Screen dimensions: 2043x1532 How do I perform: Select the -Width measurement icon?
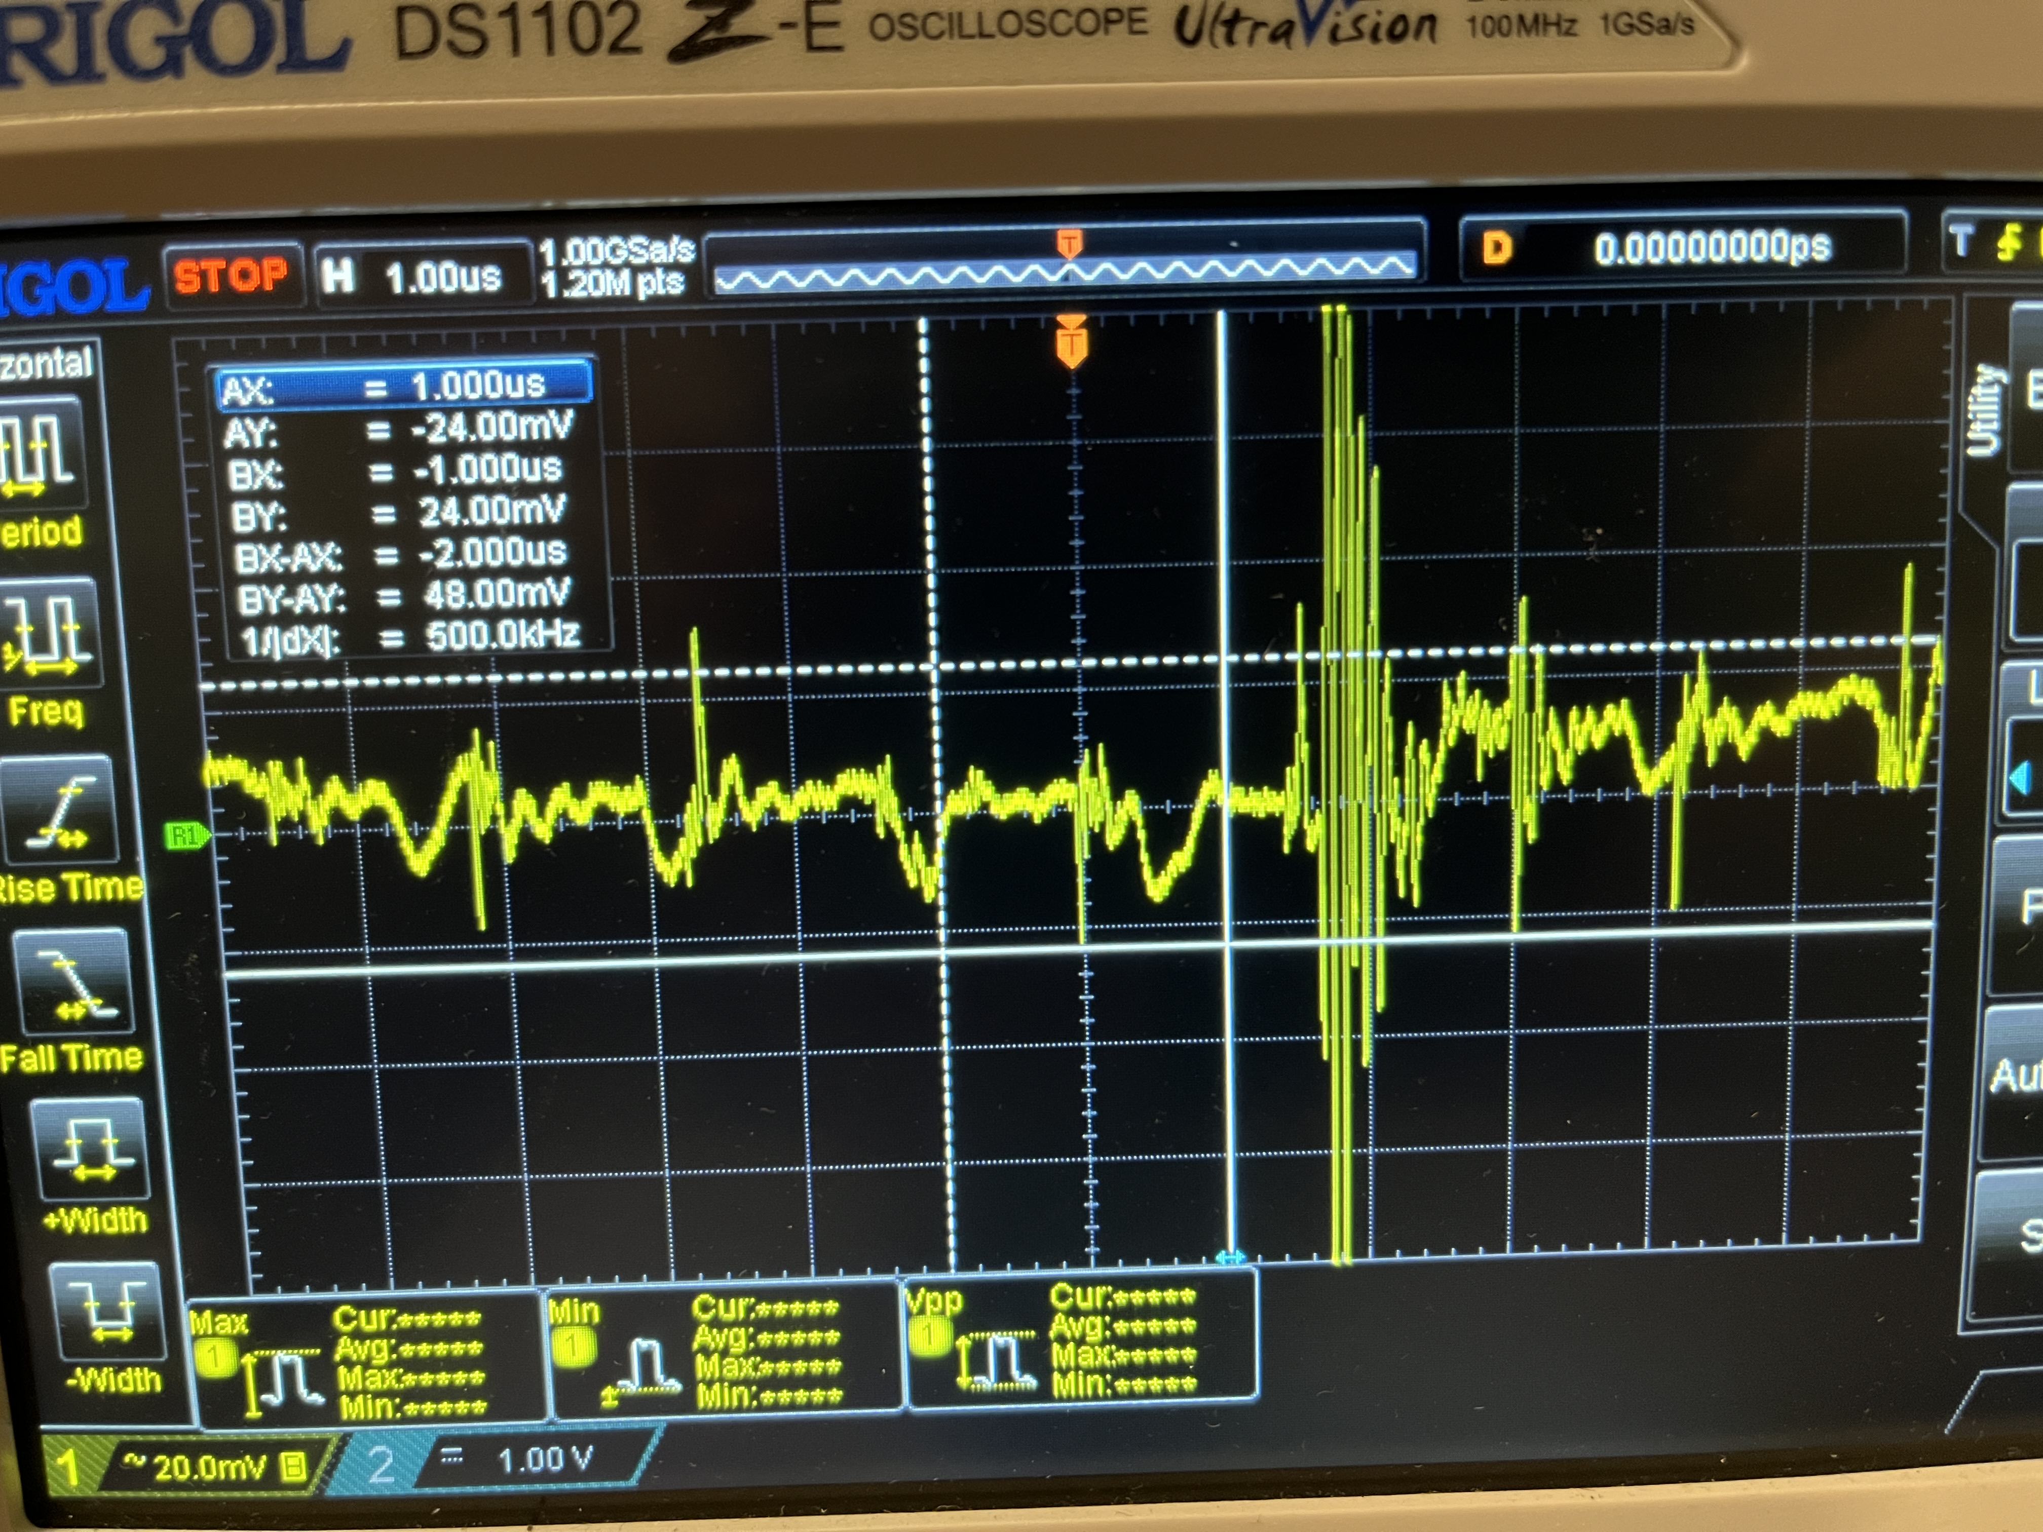pos(107,1311)
